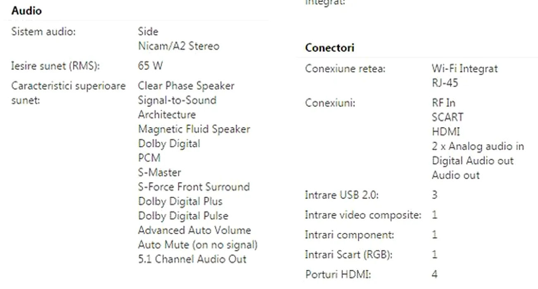Click 'S-Force Front Surround' entry
Viewport: 538px width, 289px height.
click(x=193, y=187)
